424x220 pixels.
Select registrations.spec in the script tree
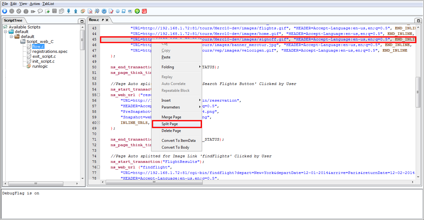(x=50, y=51)
